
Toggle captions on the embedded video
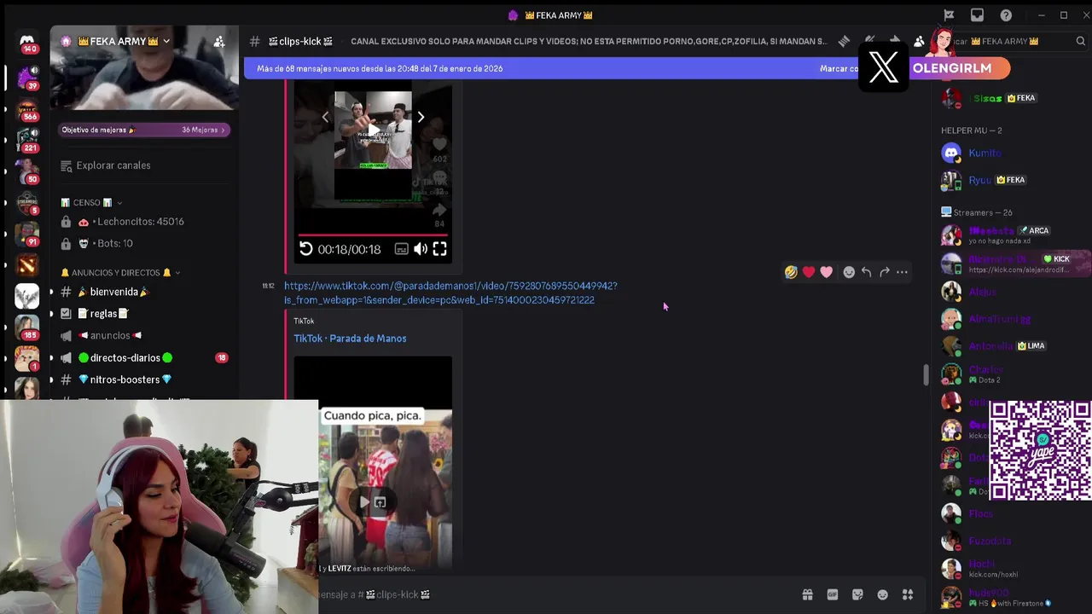401,249
